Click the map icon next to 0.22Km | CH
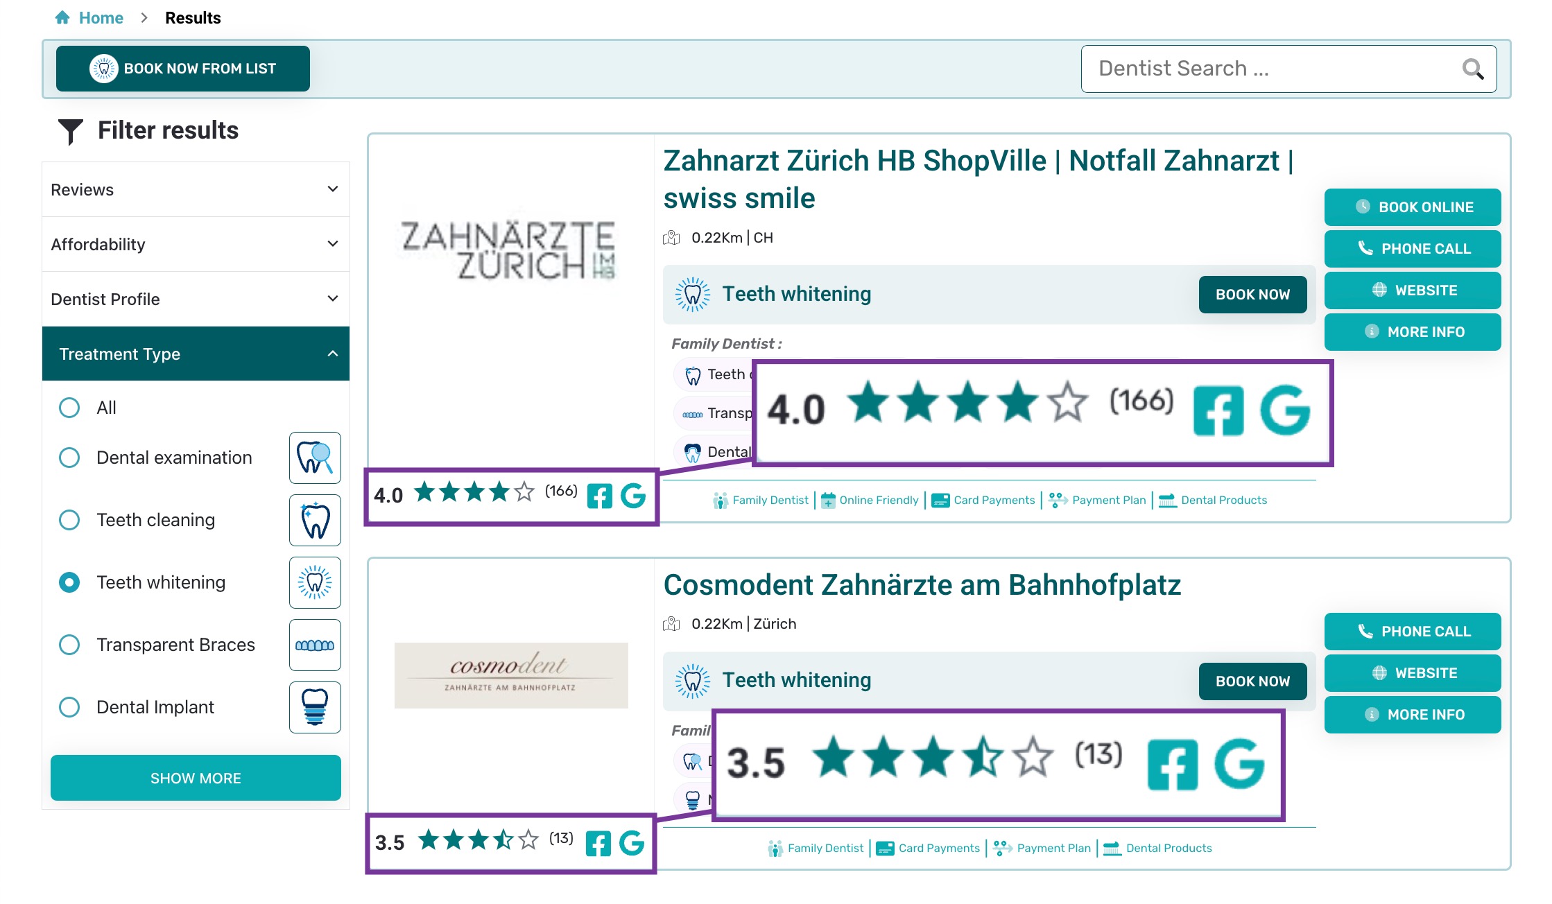 (x=671, y=238)
